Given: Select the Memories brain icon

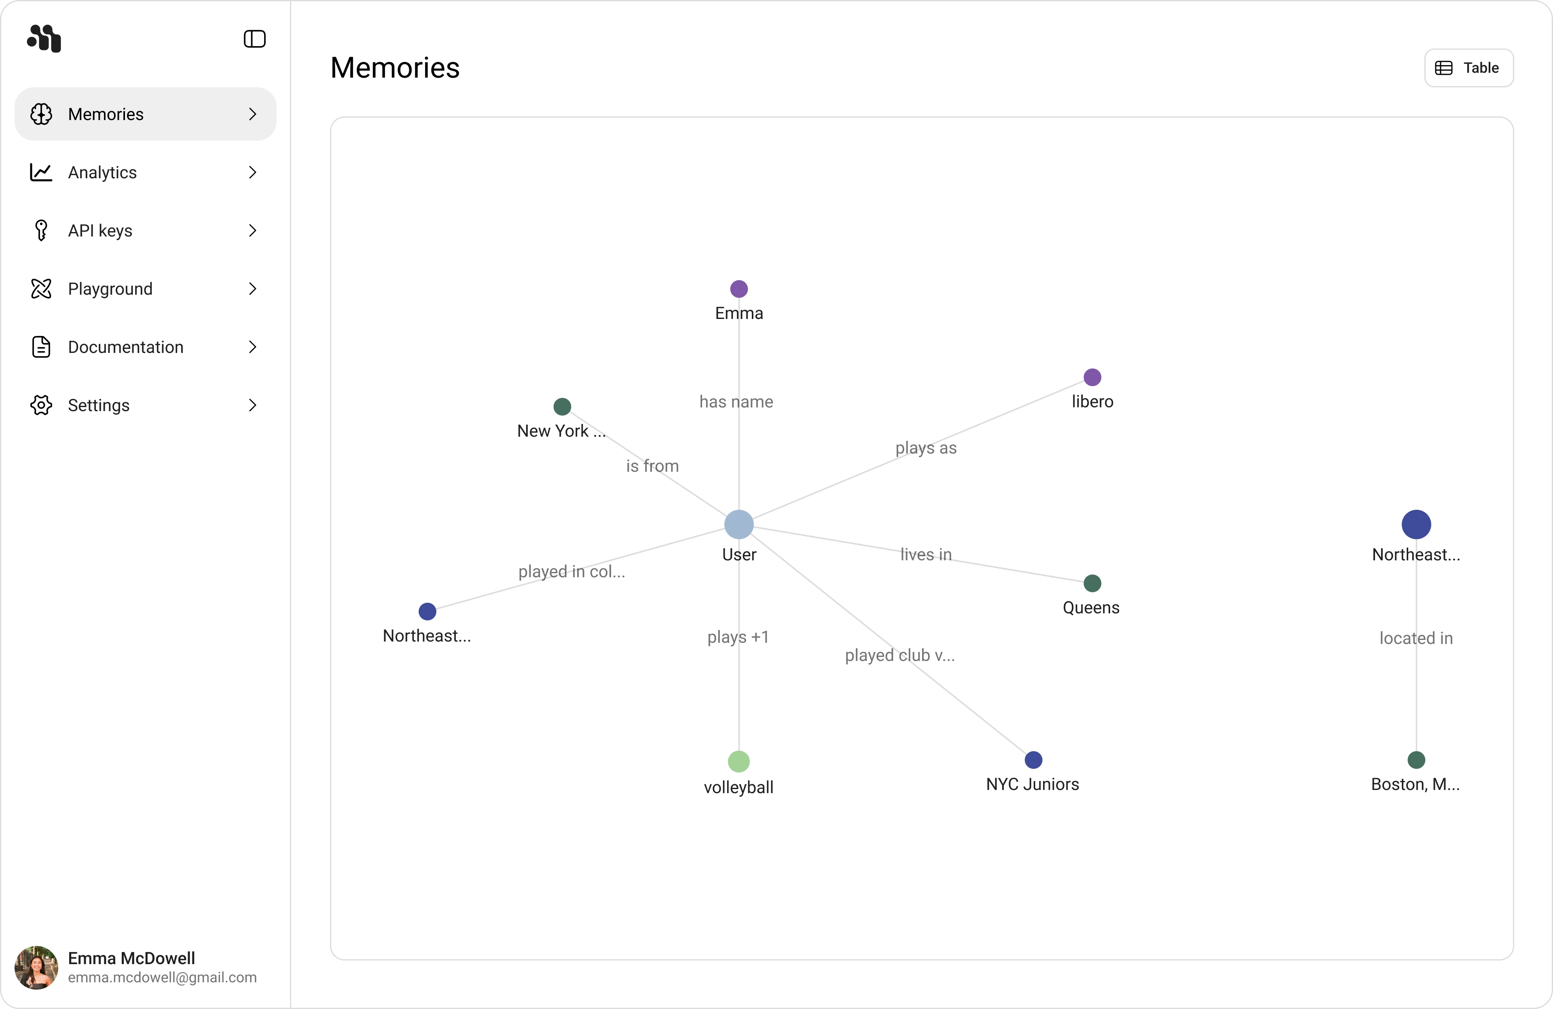Looking at the screenshot, I should pos(42,114).
